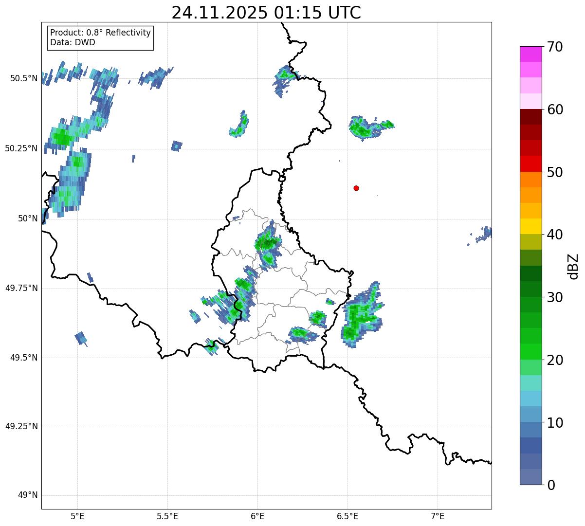Screen dimensions: 585x526
Task: Click the 49.75°N latitude label
Action: coord(21,288)
